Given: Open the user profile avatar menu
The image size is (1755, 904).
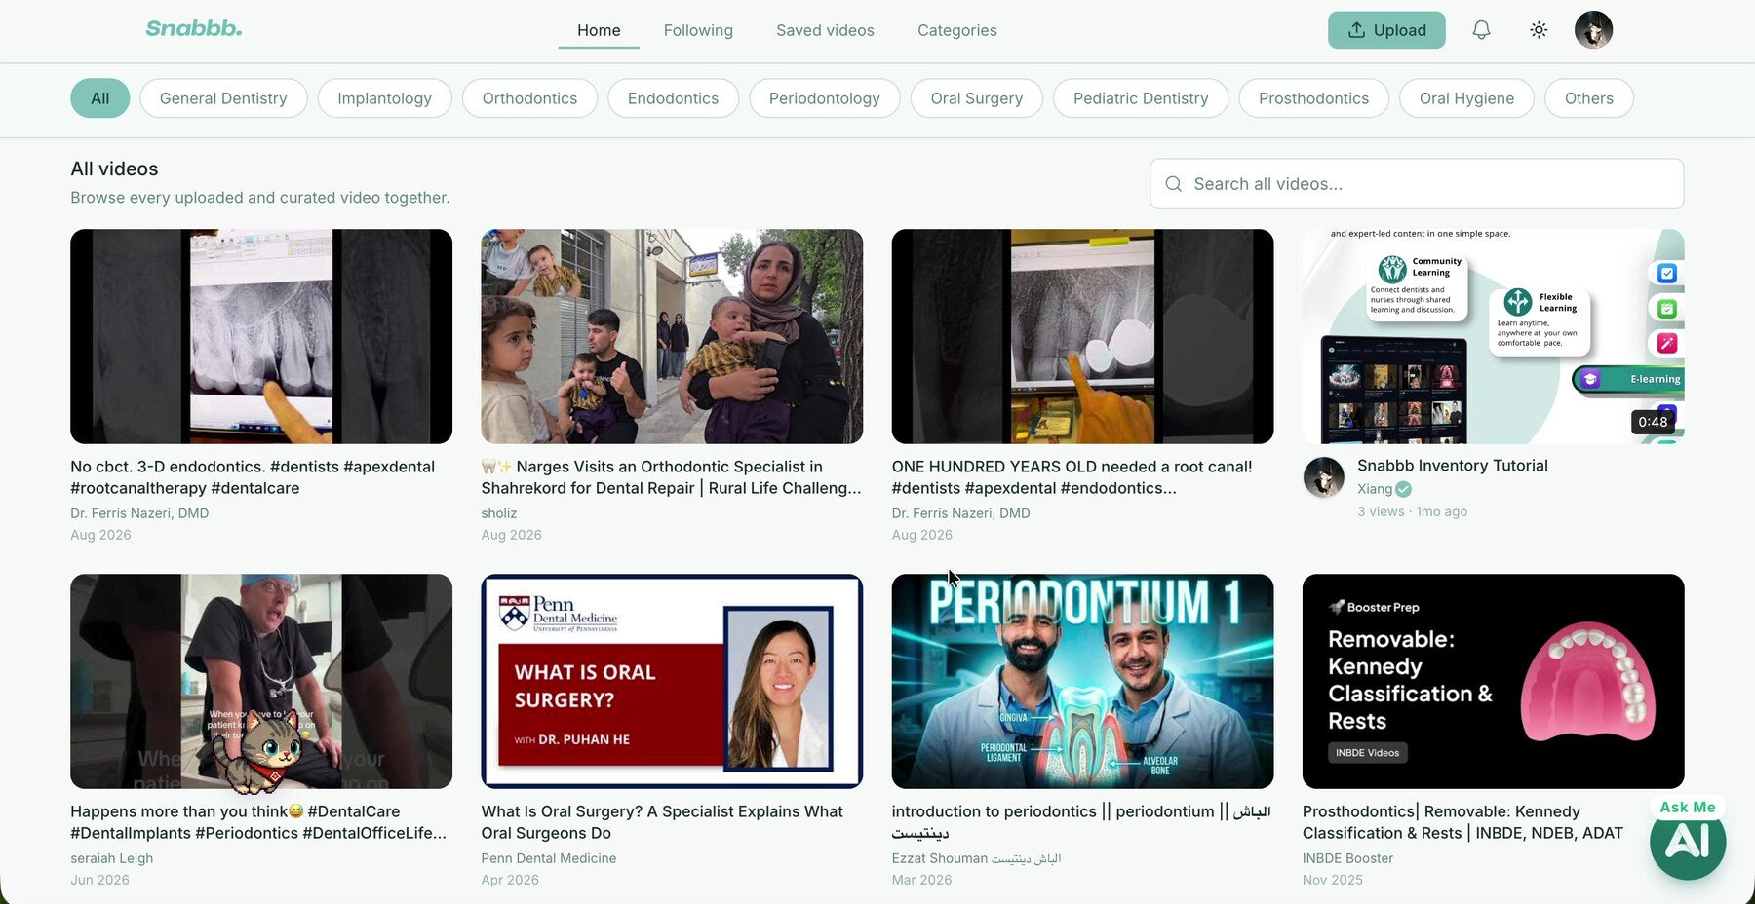Looking at the screenshot, I should point(1593,30).
